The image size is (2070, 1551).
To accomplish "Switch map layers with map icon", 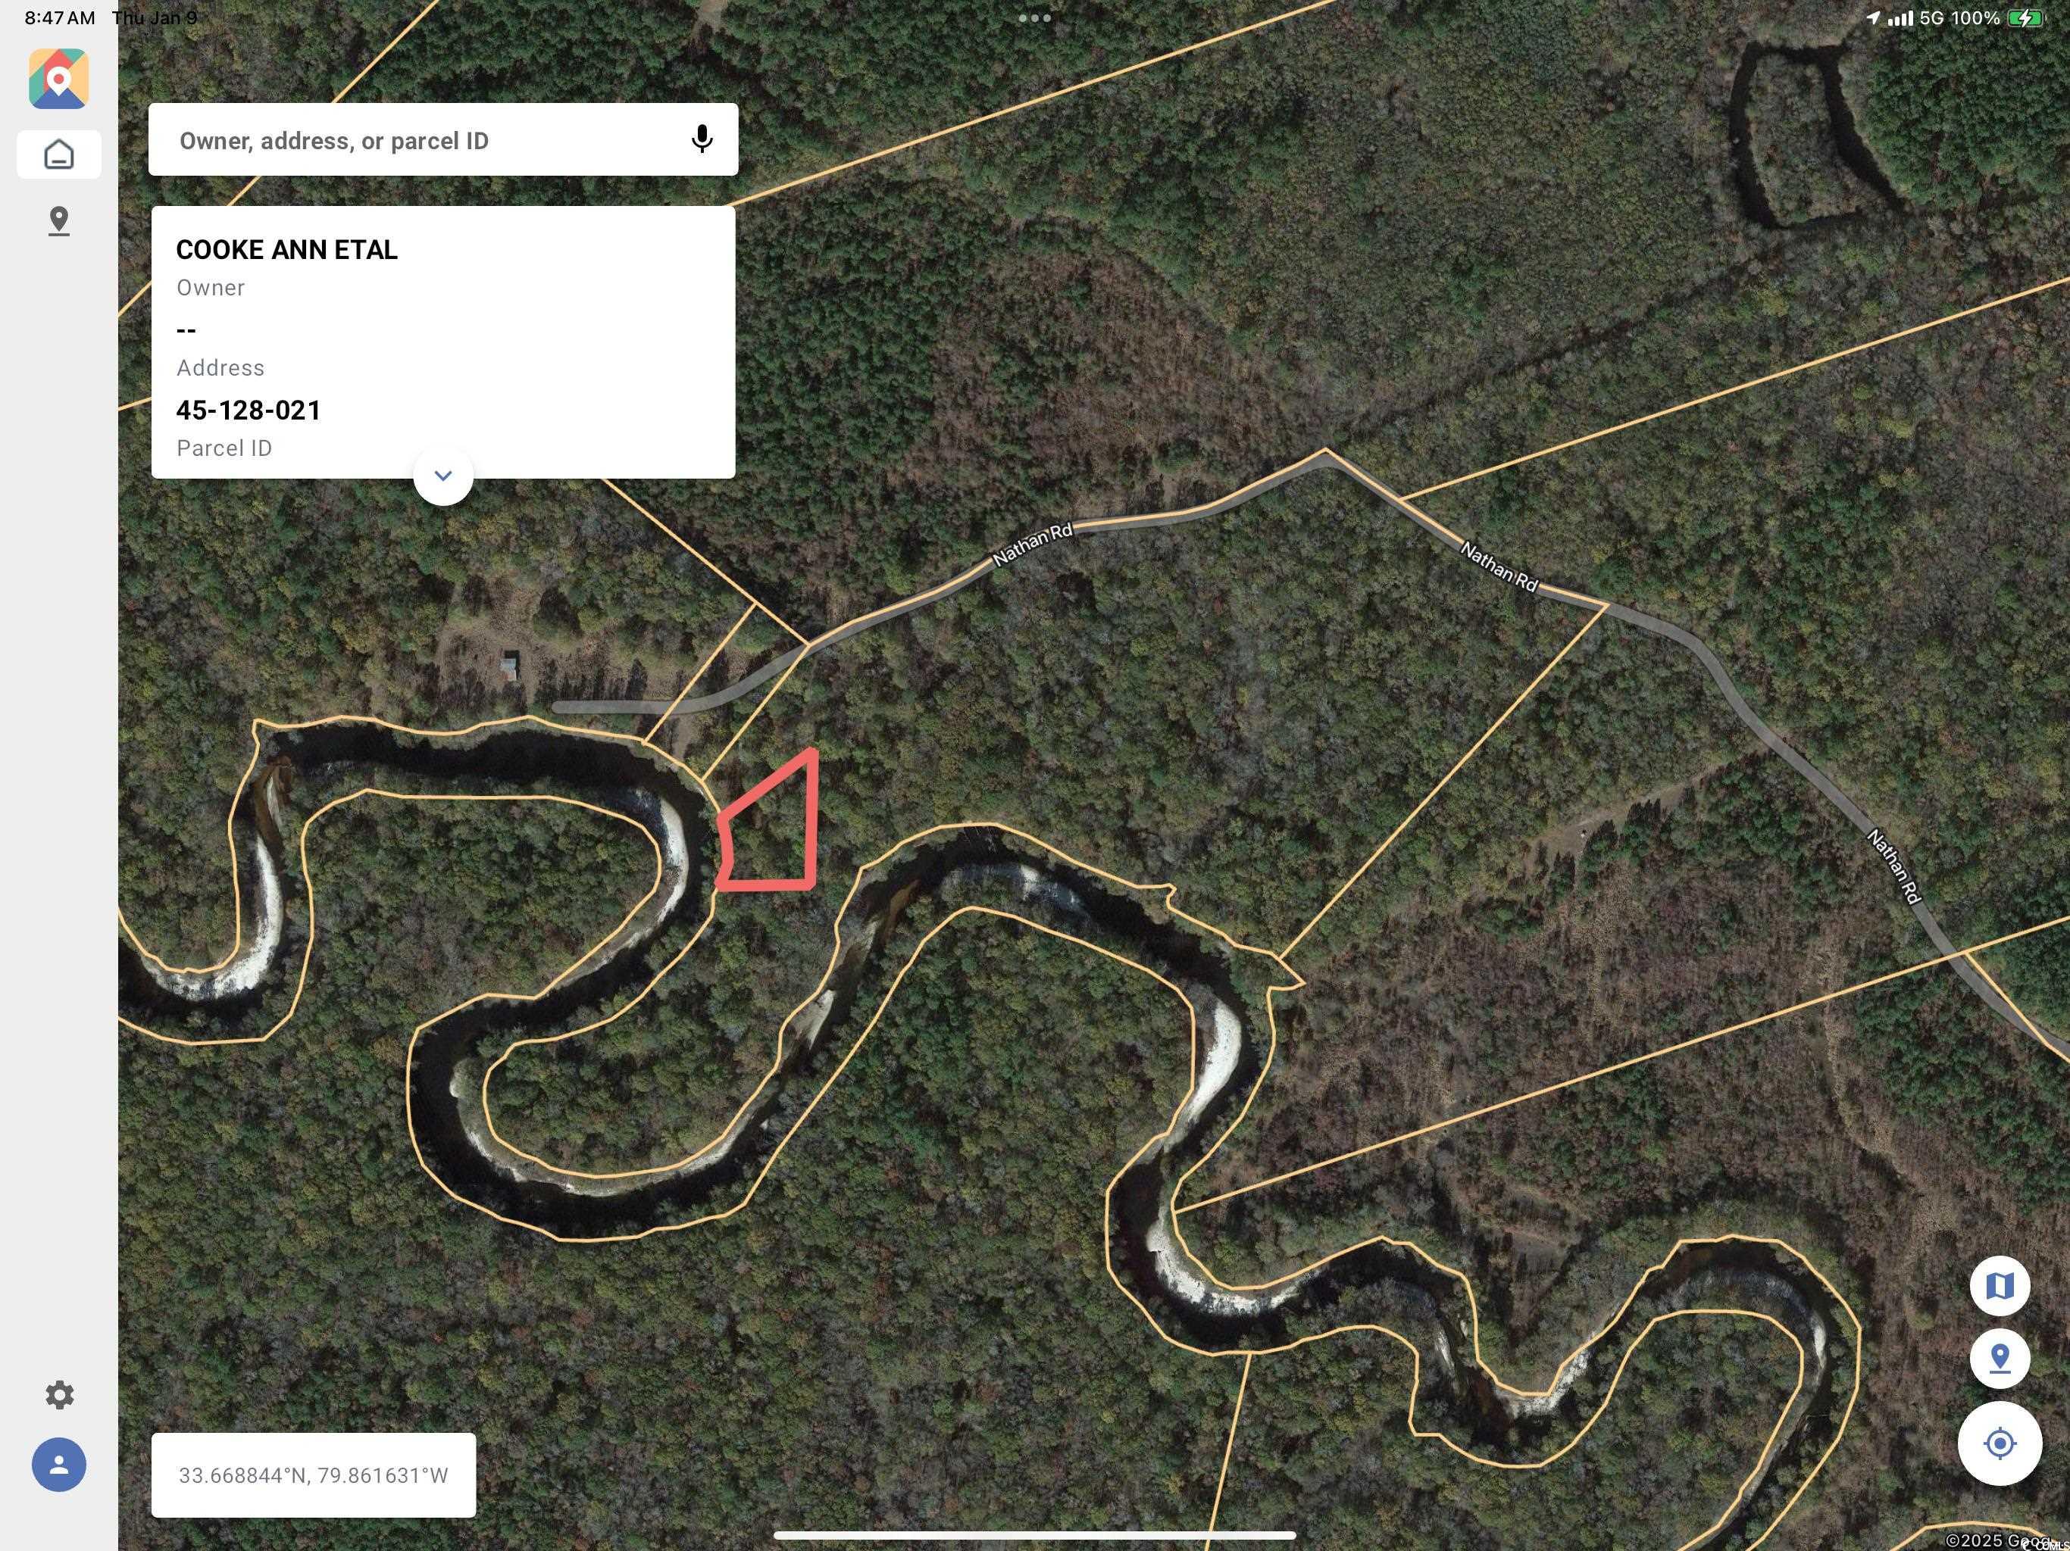I will coord(2000,1286).
